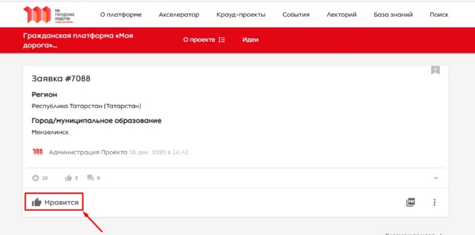Open the База знаний page

click(393, 15)
